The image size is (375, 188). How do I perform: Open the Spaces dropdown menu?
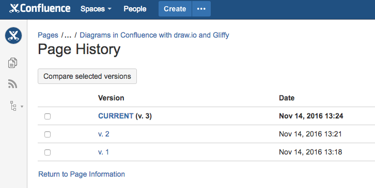click(96, 9)
